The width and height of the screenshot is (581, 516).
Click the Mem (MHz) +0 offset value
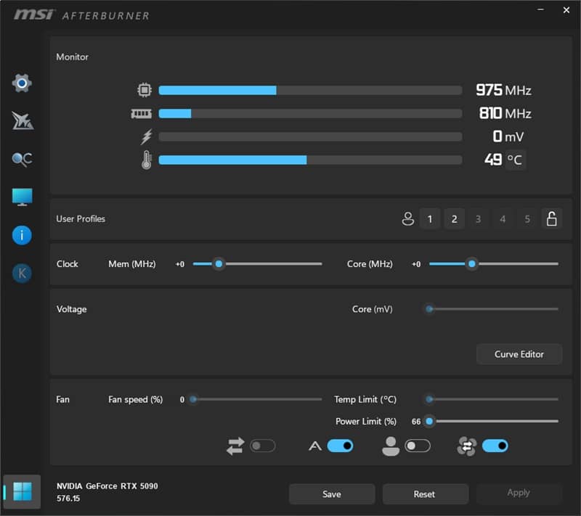point(180,264)
